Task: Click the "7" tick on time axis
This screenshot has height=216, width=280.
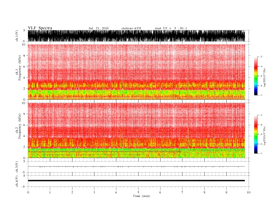Action: coord(182,192)
